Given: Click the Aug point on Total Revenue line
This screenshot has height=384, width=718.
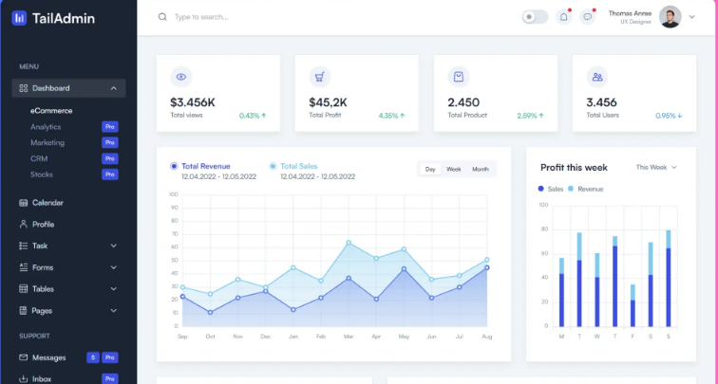Looking at the screenshot, I should pyautogui.click(x=487, y=268).
